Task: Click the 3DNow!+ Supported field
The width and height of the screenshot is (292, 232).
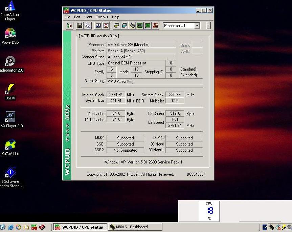Action: 184,150
